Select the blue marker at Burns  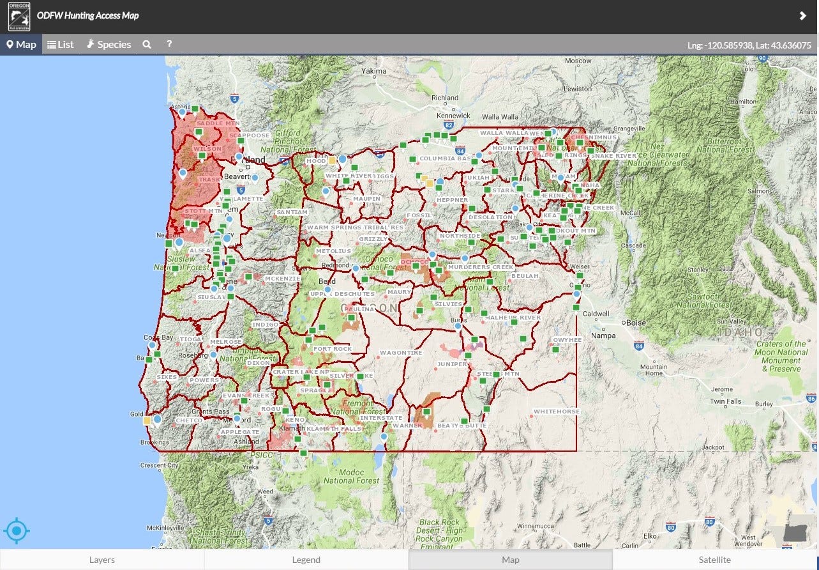458,326
